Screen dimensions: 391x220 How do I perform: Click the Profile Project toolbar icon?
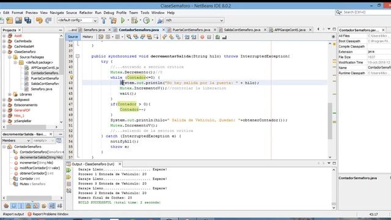(147, 20)
